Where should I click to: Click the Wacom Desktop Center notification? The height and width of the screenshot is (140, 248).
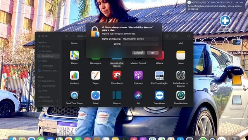[x=216, y=6]
